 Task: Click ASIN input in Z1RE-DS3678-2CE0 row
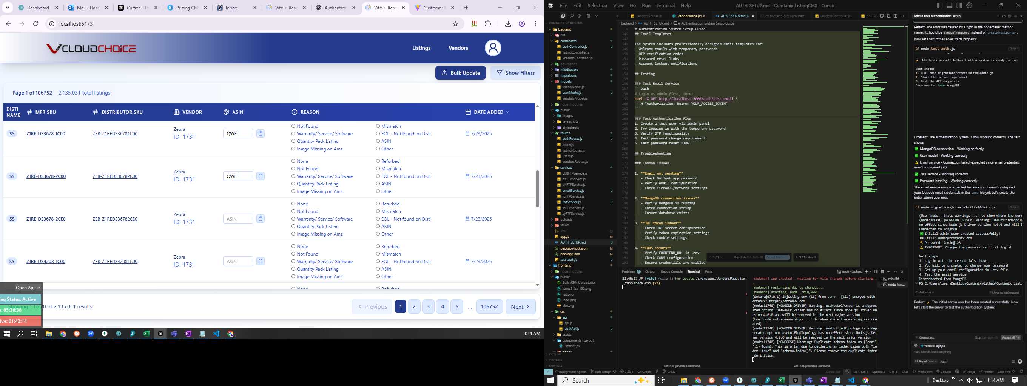click(x=238, y=219)
